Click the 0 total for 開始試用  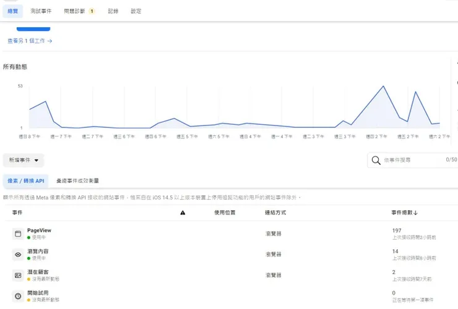coord(394,293)
